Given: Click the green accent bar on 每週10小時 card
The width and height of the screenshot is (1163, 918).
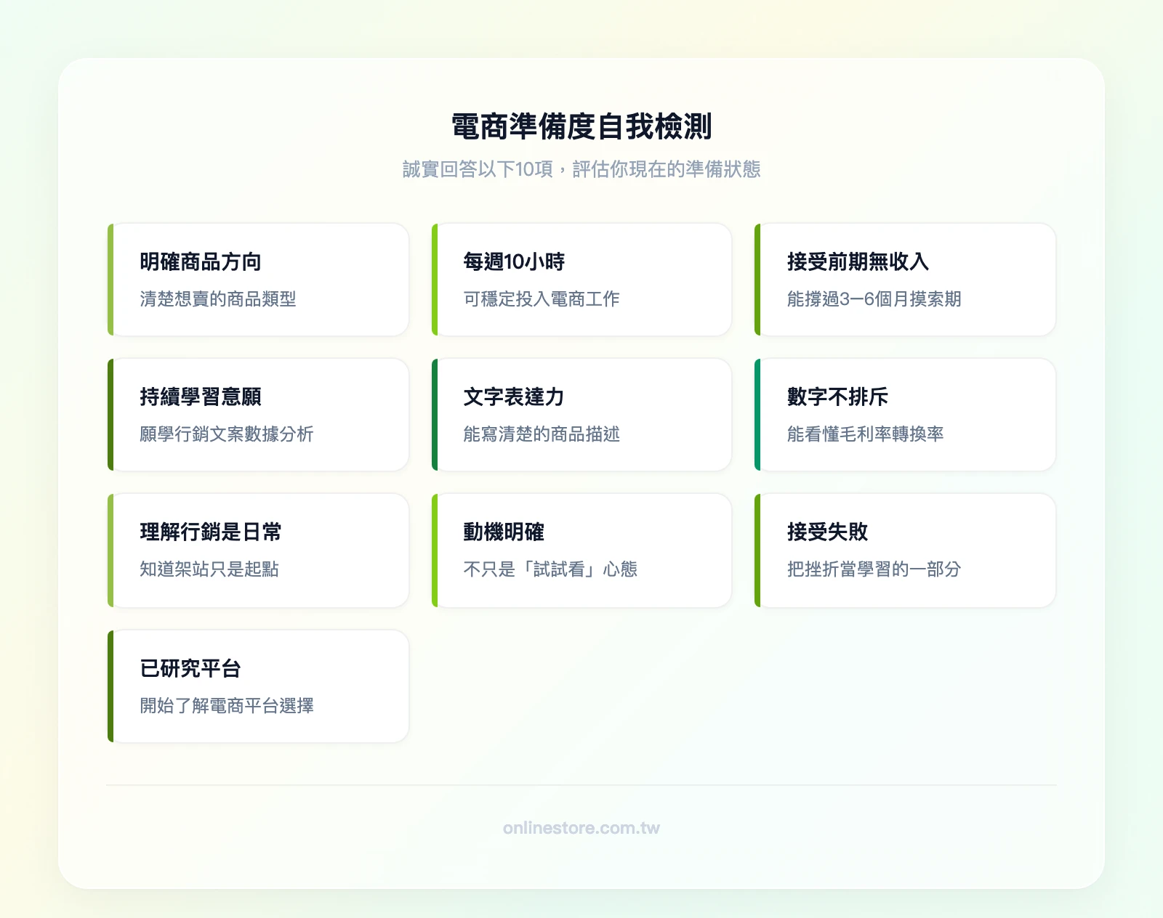Looking at the screenshot, I should point(435,280).
